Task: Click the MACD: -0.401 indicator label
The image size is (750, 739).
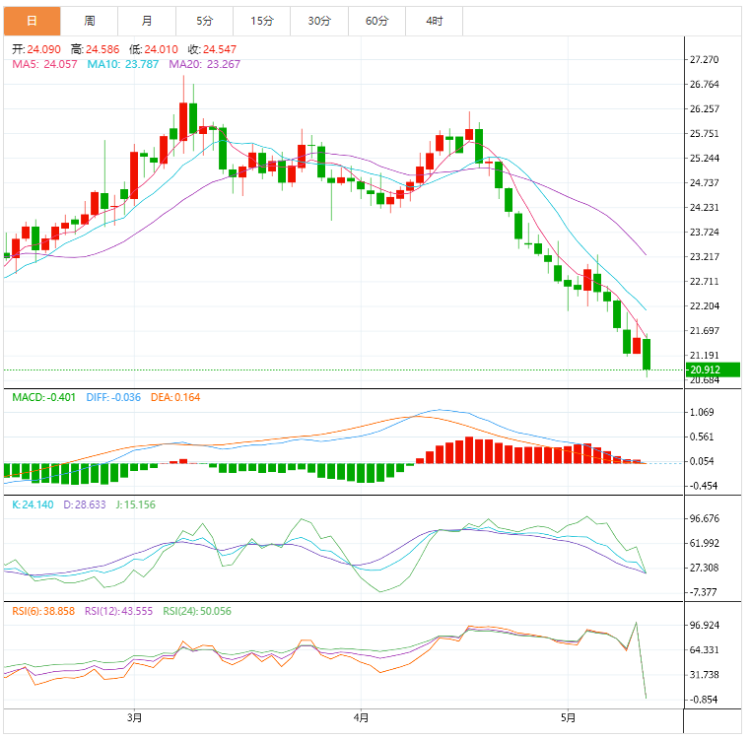Action: coord(43,397)
